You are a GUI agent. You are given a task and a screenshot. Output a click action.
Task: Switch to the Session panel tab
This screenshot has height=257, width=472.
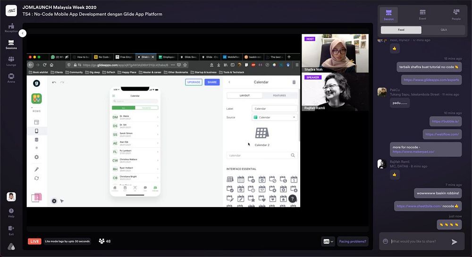coord(388,15)
